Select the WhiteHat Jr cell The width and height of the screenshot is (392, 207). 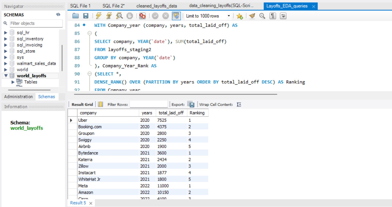[x=108, y=179]
